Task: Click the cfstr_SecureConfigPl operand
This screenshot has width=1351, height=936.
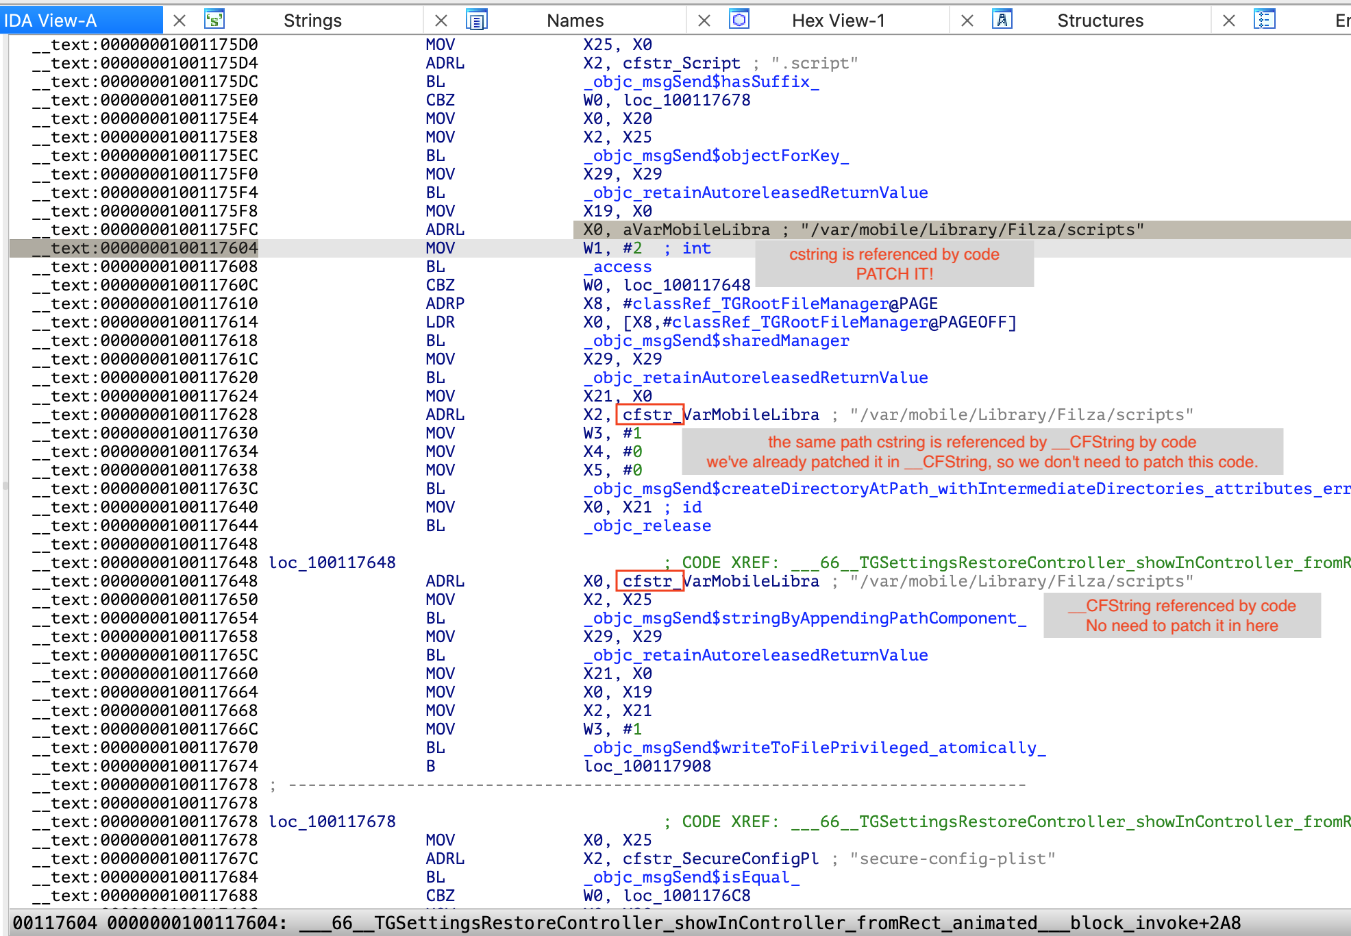Action: tap(720, 859)
